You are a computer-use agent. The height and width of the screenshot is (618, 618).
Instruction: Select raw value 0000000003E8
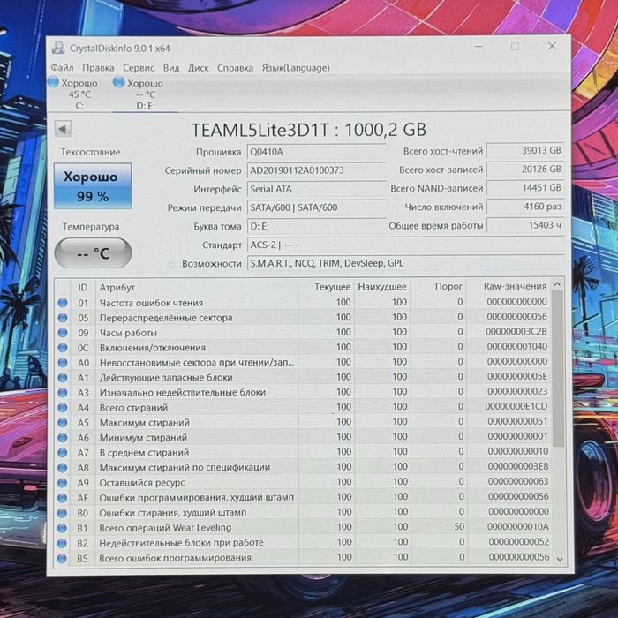pyautogui.click(x=518, y=466)
